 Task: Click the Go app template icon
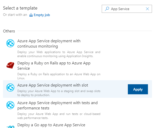click(10, 126)
